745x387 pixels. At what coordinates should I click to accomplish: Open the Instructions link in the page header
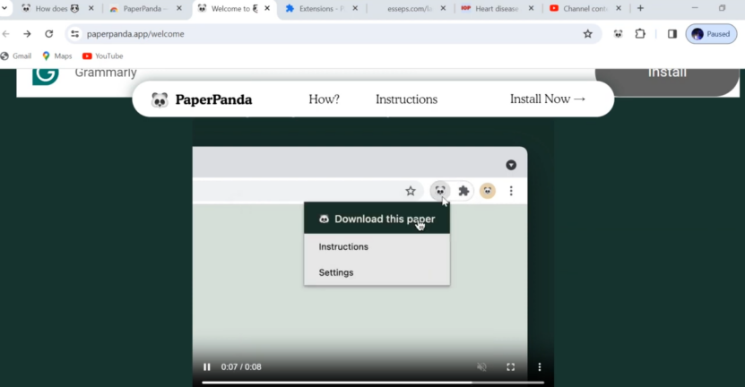(x=406, y=99)
